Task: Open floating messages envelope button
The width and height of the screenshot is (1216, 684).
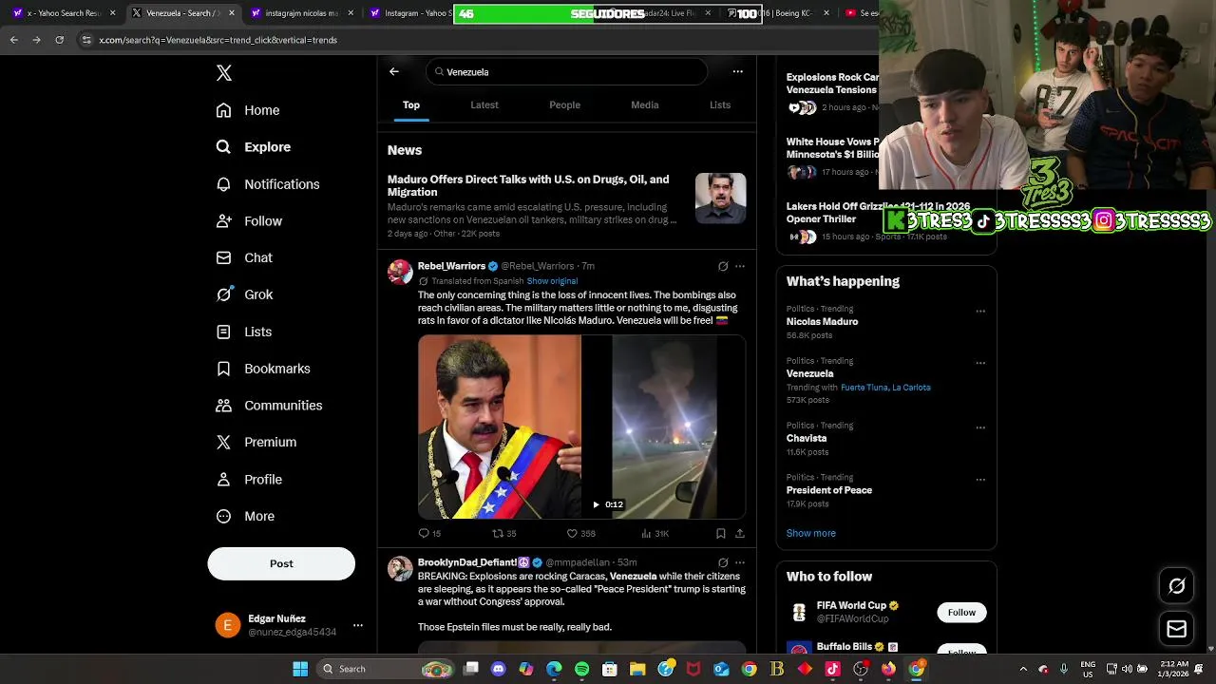Action: pyautogui.click(x=1176, y=629)
